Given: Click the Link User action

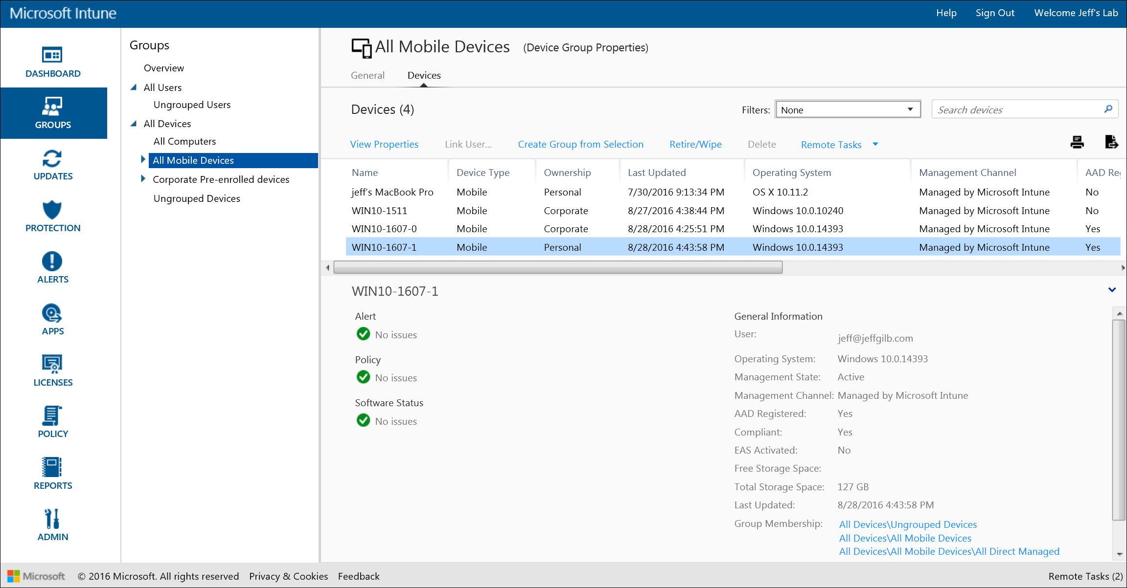Looking at the screenshot, I should click(468, 144).
